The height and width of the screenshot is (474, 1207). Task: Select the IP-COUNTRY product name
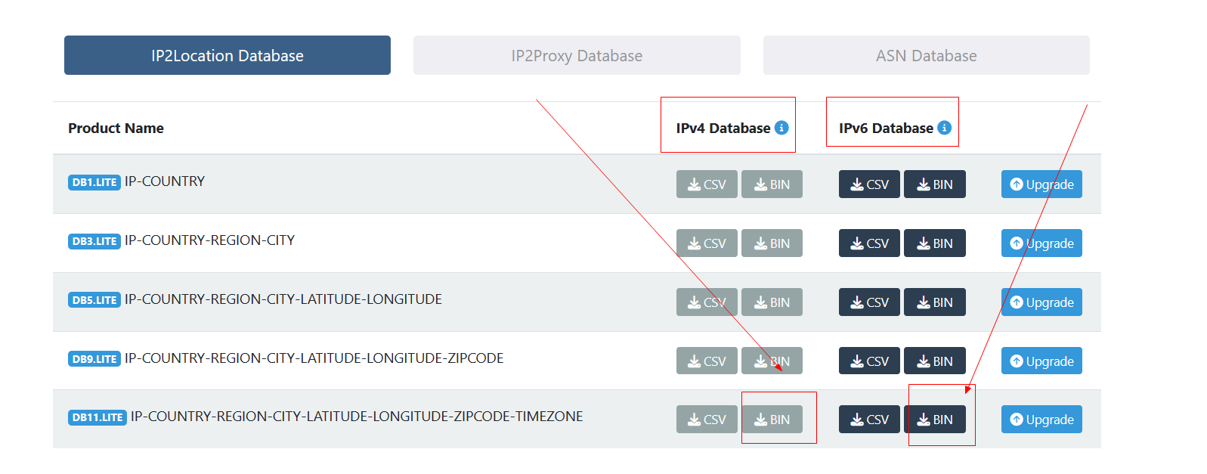pyautogui.click(x=165, y=181)
